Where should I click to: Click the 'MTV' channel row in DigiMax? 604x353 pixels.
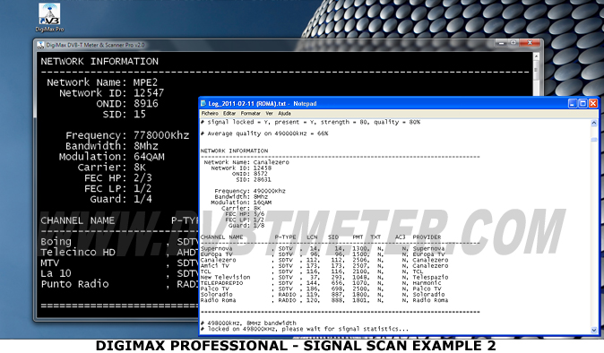click(x=119, y=263)
